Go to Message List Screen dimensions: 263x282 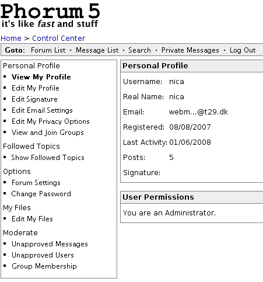(x=97, y=50)
